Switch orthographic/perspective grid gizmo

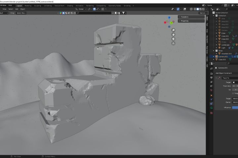[173, 43]
